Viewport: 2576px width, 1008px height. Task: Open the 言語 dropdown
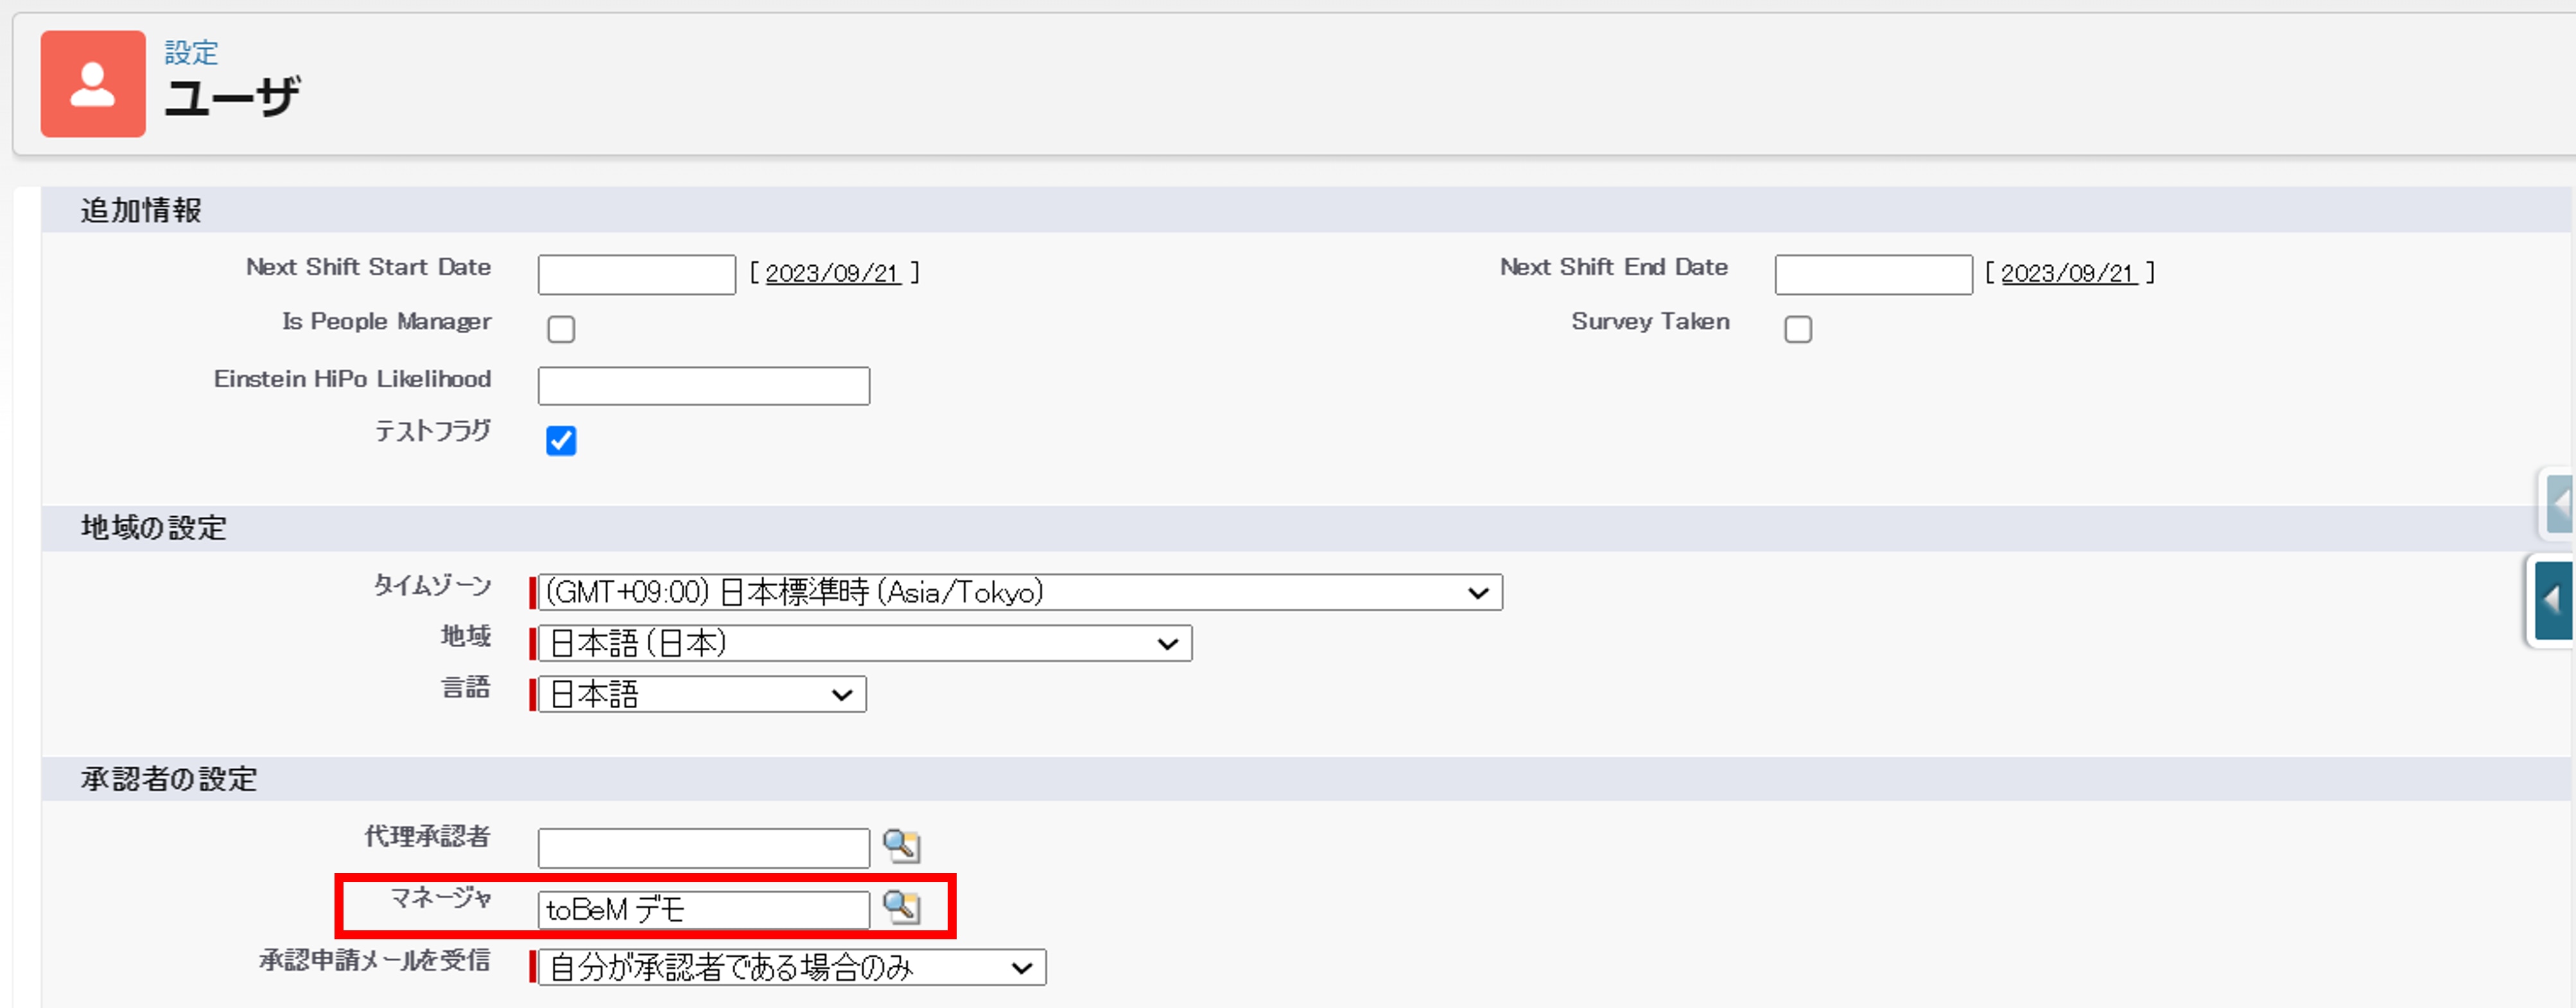tap(702, 694)
